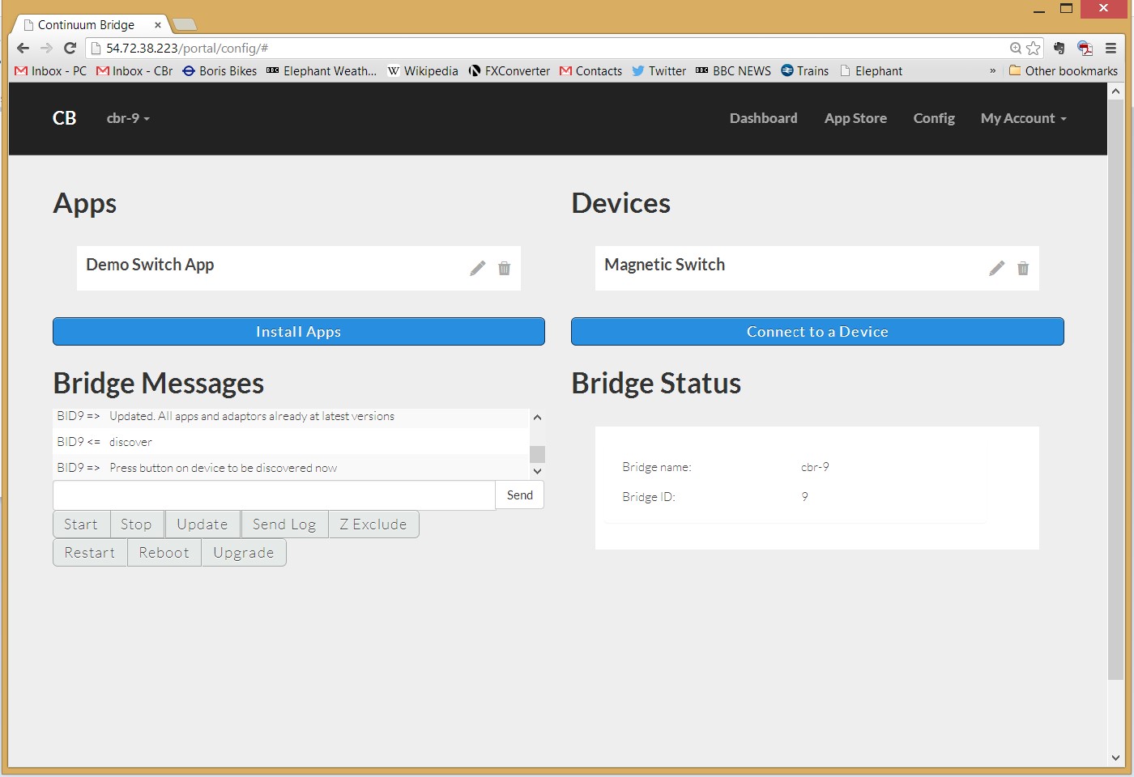
Task: Open Contacts bookmark
Action: pyautogui.click(x=591, y=70)
